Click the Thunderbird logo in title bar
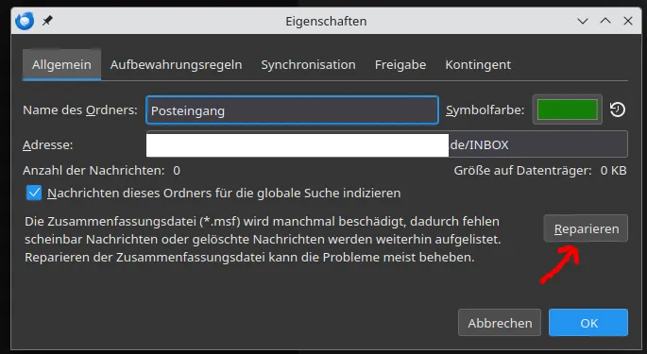647x354 pixels. pyautogui.click(x=25, y=21)
